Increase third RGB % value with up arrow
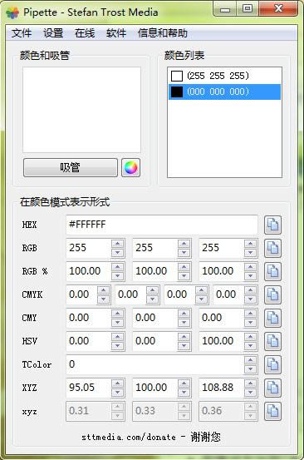The height and width of the screenshot is (460, 304). (250, 267)
